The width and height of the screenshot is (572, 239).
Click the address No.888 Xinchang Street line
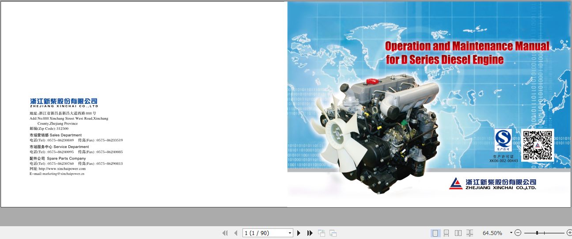69,118
